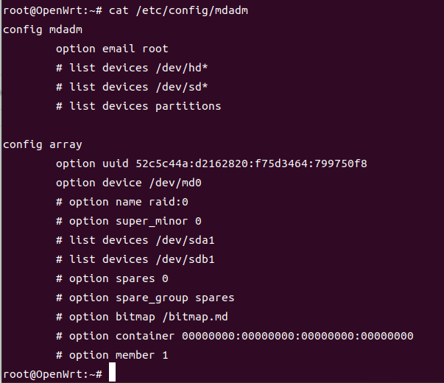Click the terminal cursor at the last prompt
The width and height of the screenshot is (444, 383).
(x=113, y=374)
